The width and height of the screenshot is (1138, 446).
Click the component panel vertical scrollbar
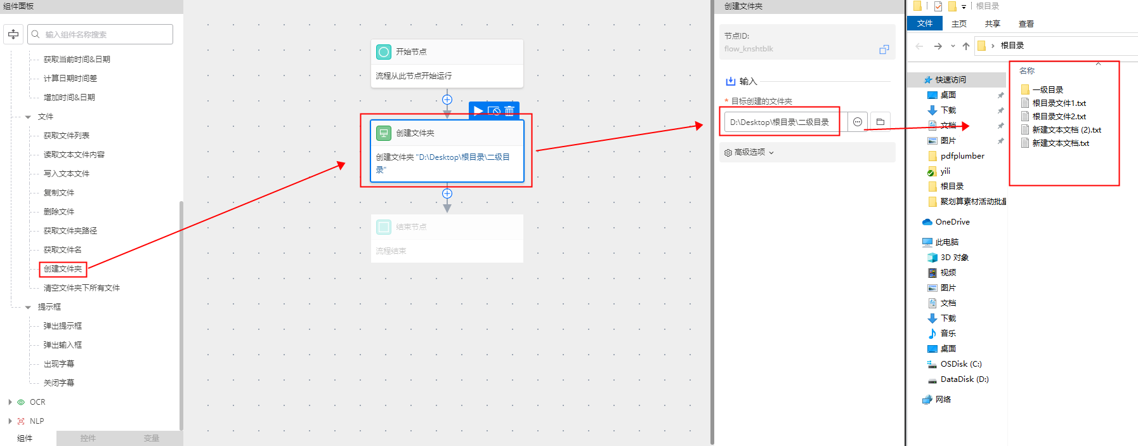[181, 316]
